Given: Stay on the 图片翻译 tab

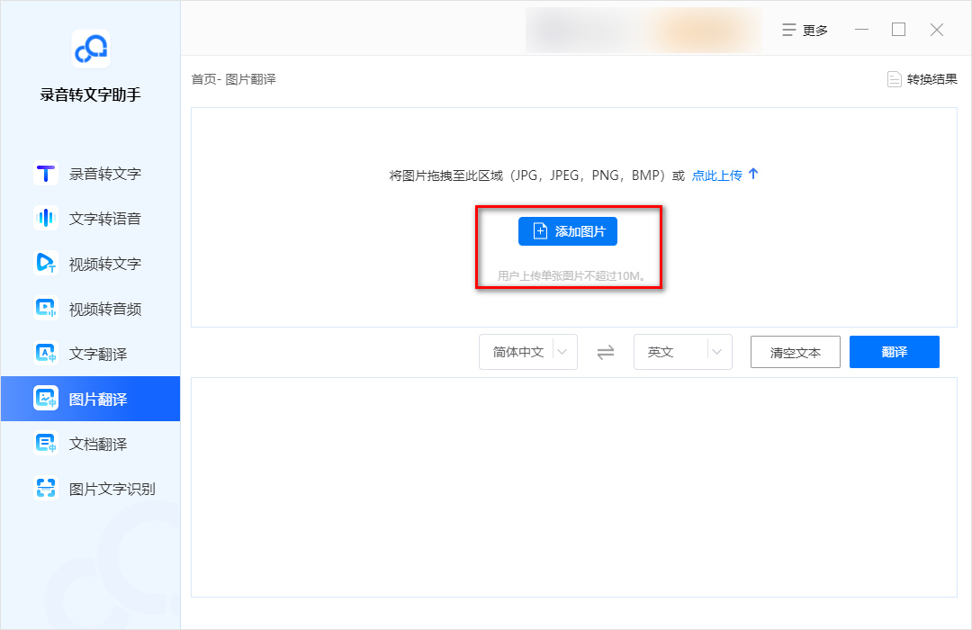Looking at the screenshot, I should 90,398.
